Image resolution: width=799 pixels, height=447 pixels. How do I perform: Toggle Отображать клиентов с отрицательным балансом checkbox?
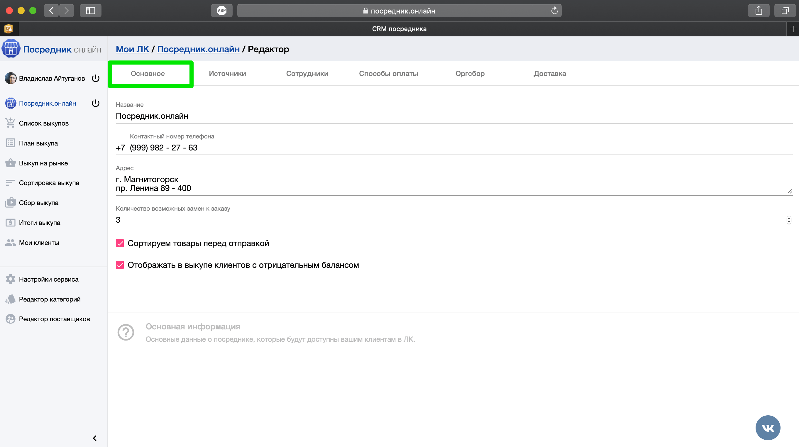pyautogui.click(x=120, y=265)
